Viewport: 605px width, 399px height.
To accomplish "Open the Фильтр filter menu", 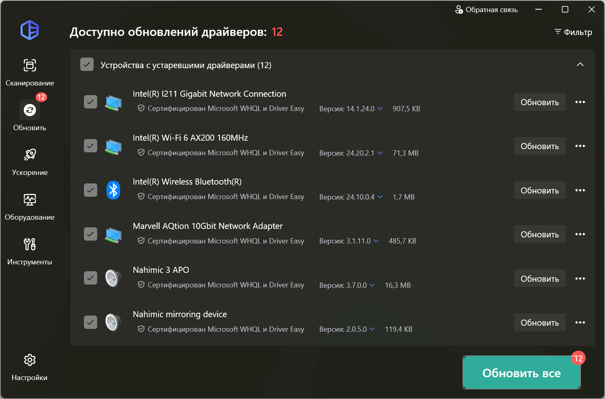I will 573,32.
